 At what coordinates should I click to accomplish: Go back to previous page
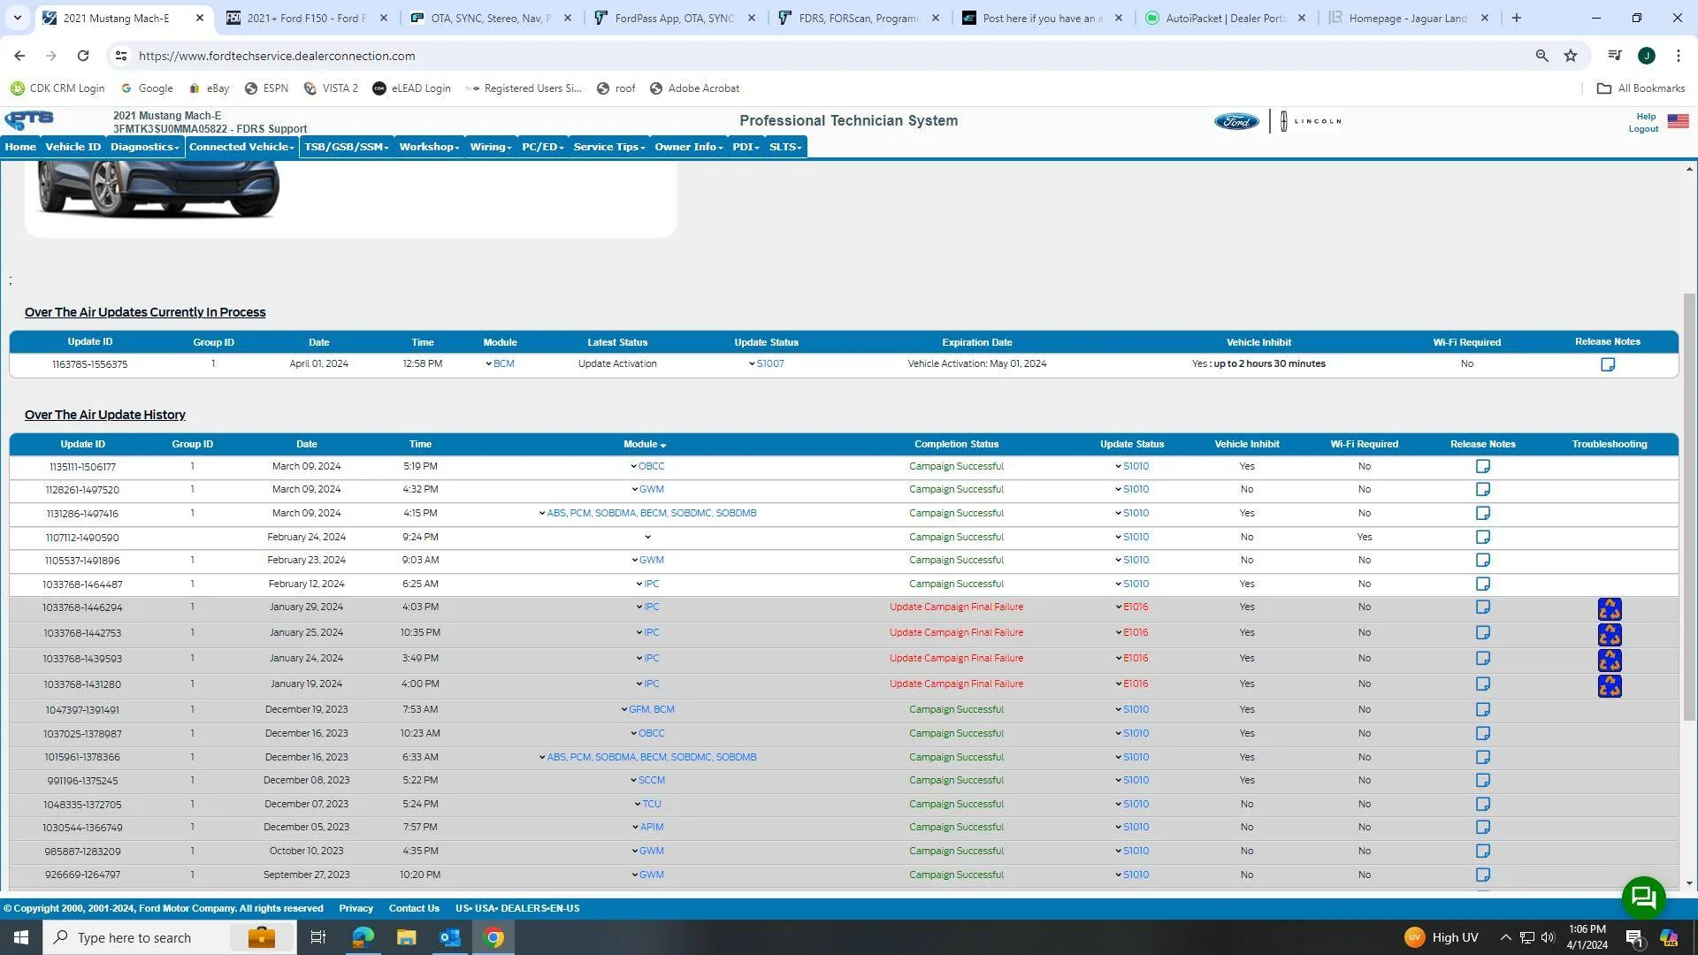click(x=19, y=56)
